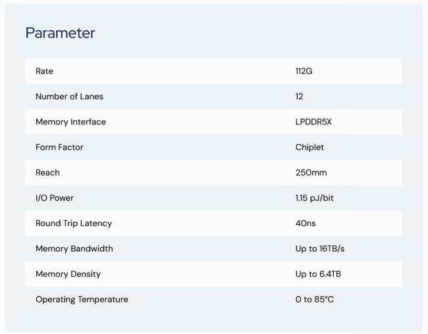Click the Parameter heading
The width and height of the screenshot is (428, 334).
60,33
